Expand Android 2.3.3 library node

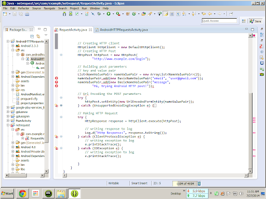(13, 46)
